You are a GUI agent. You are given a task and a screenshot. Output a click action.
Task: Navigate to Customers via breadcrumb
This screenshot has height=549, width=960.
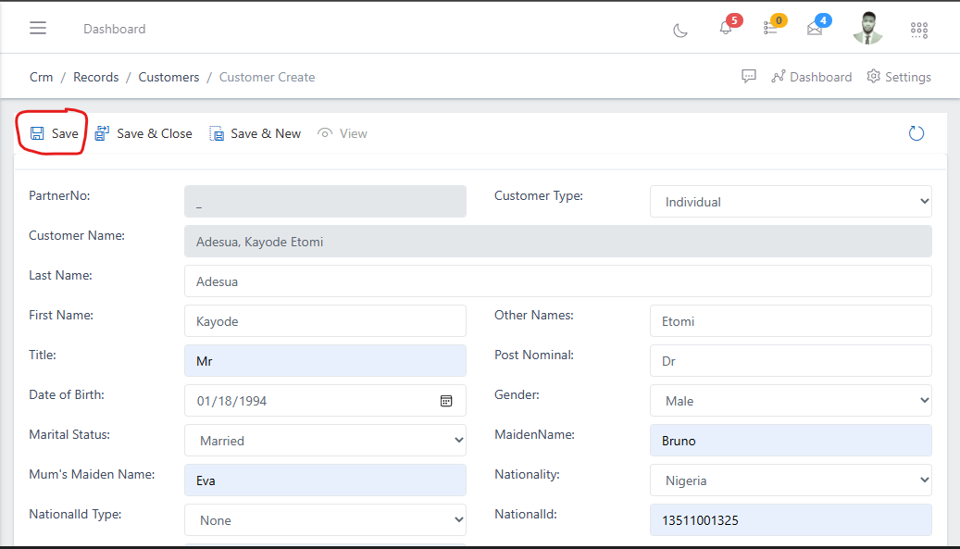tap(168, 77)
